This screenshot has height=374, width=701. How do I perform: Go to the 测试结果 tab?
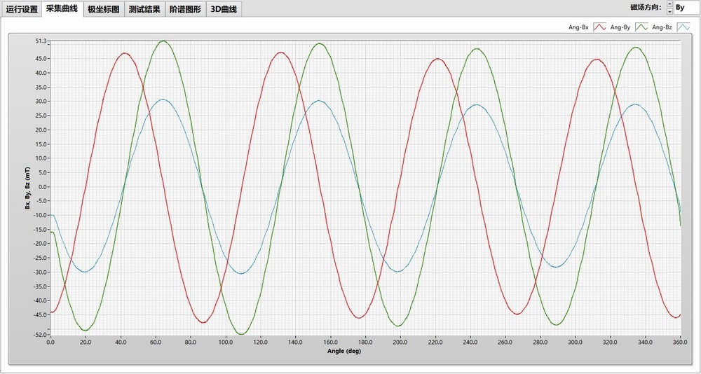pyautogui.click(x=144, y=10)
